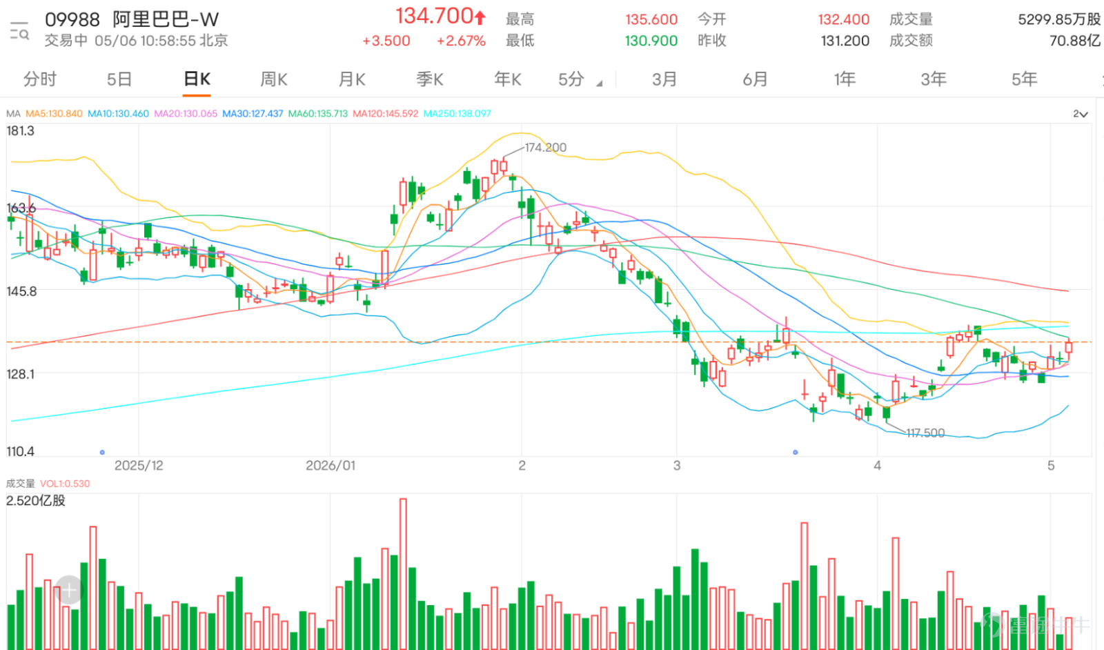The width and height of the screenshot is (1104, 650).
Task: Select the 年K yearly candlestick tab
Action: [508, 79]
